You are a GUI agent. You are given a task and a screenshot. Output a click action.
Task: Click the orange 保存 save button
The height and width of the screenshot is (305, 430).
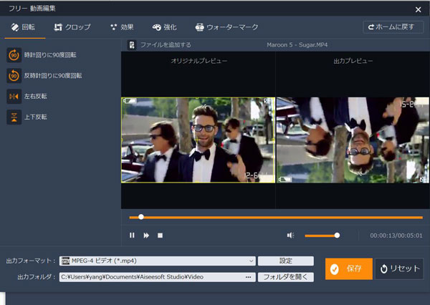[349, 268]
